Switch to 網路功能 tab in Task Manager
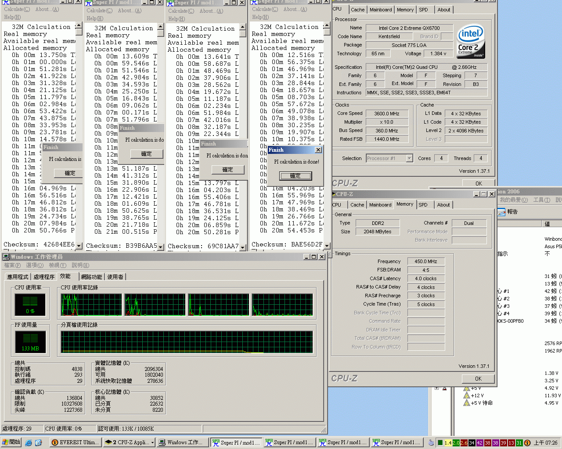Image resolution: width=562 pixels, height=449 pixels. (91, 277)
